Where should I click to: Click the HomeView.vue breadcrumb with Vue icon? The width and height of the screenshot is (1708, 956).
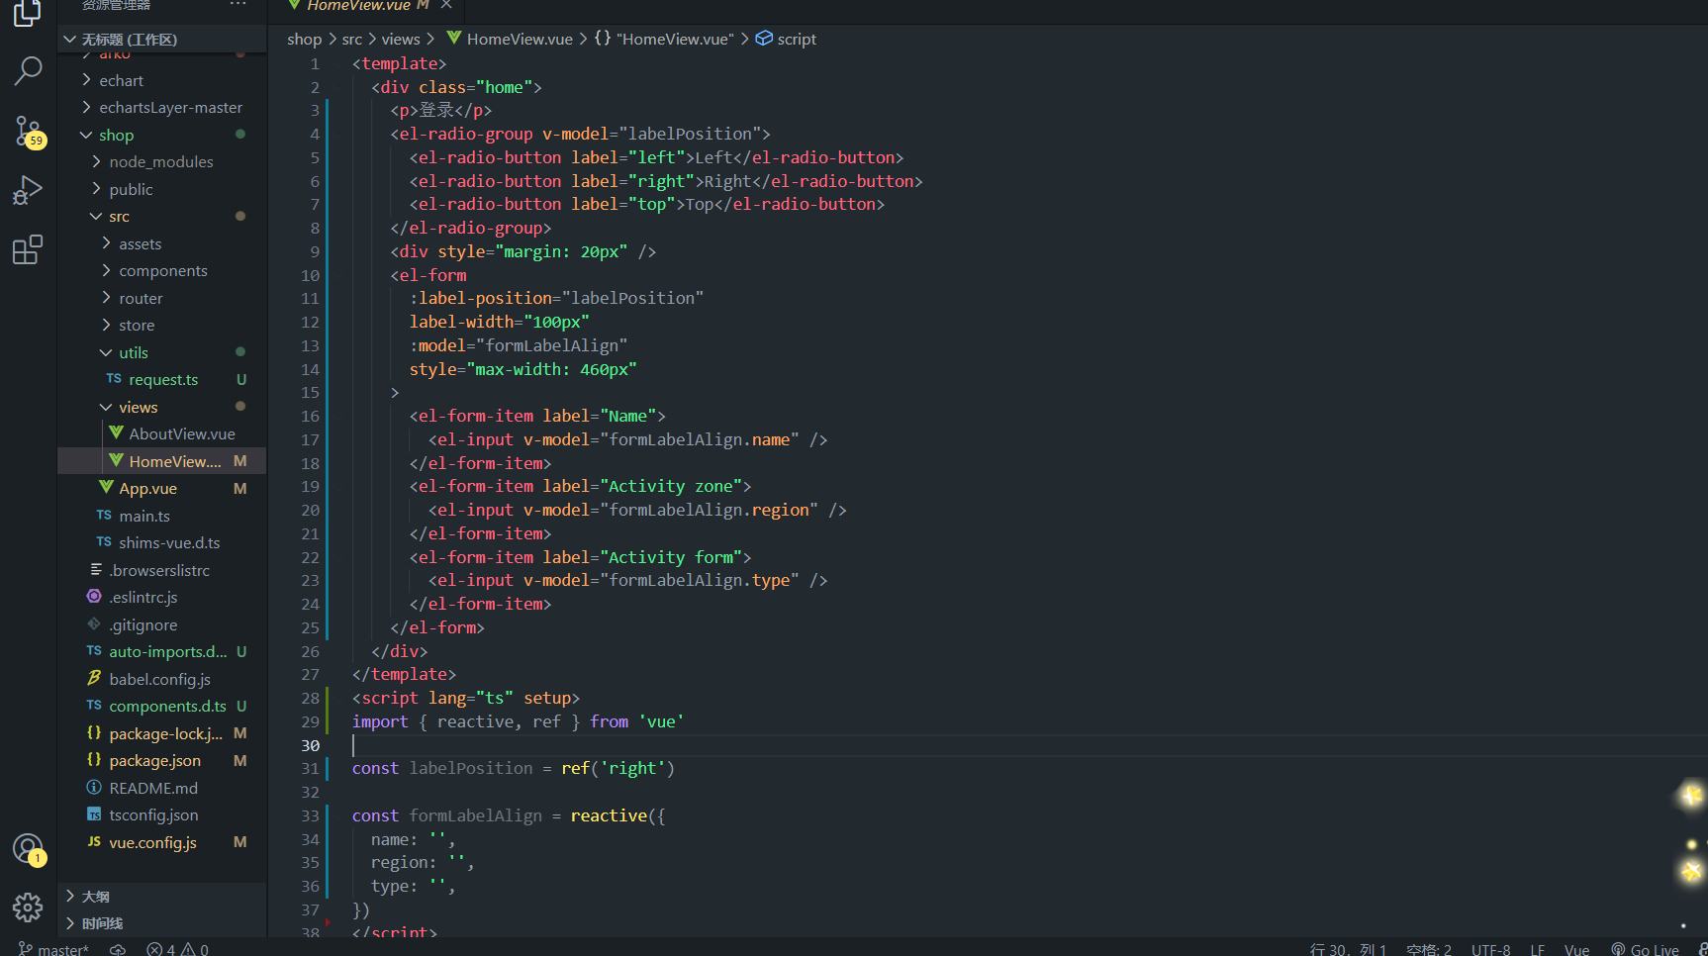pos(509,40)
